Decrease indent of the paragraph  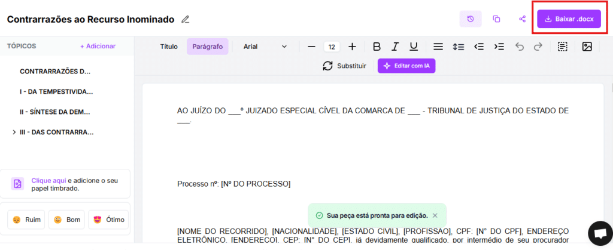tap(478, 47)
